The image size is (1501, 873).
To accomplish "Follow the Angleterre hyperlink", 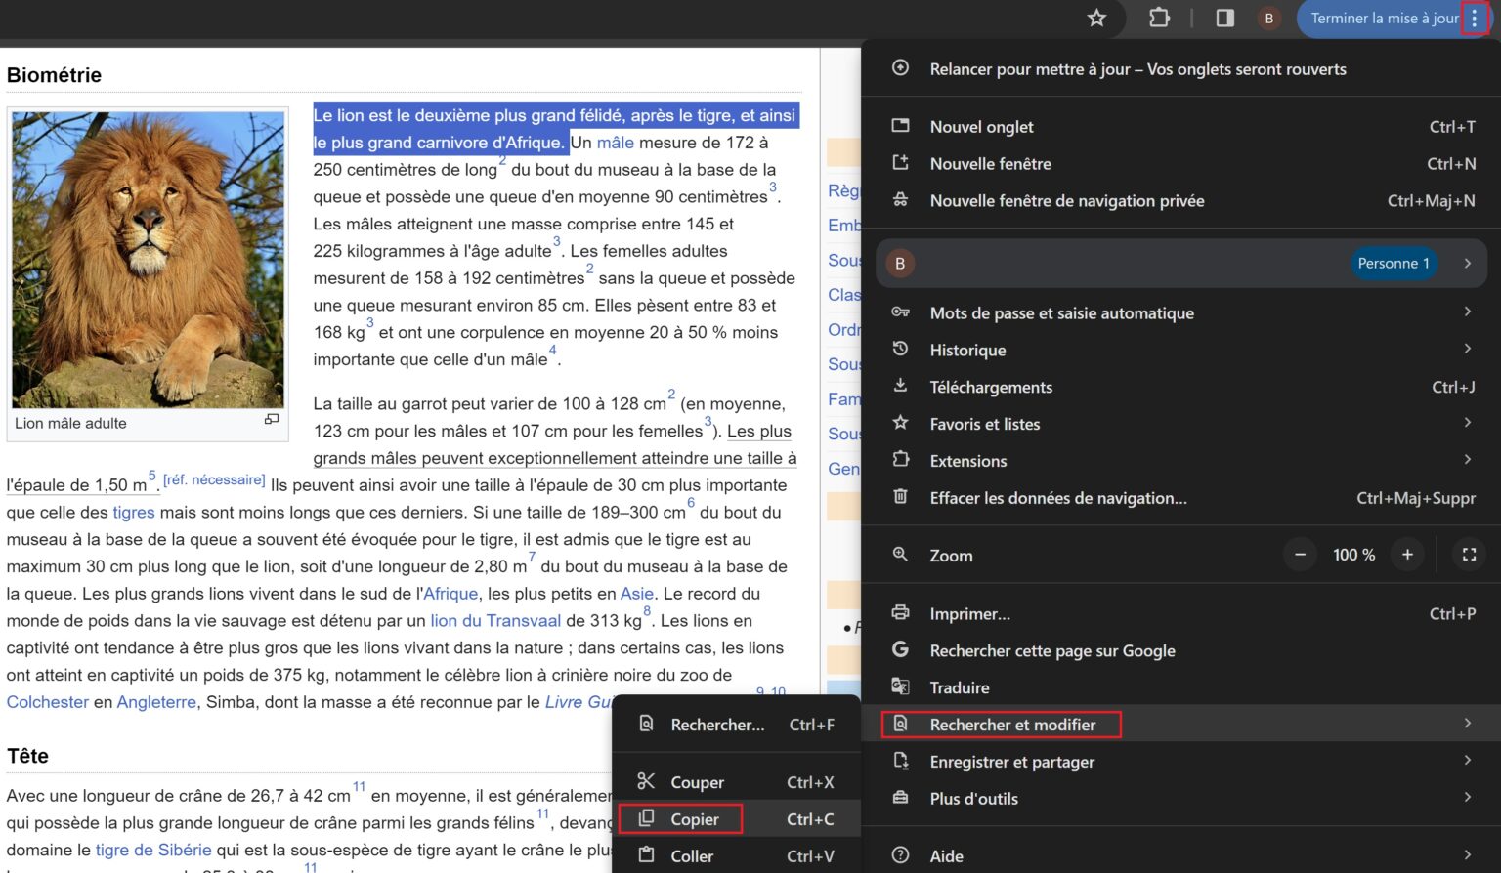I will (x=156, y=701).
